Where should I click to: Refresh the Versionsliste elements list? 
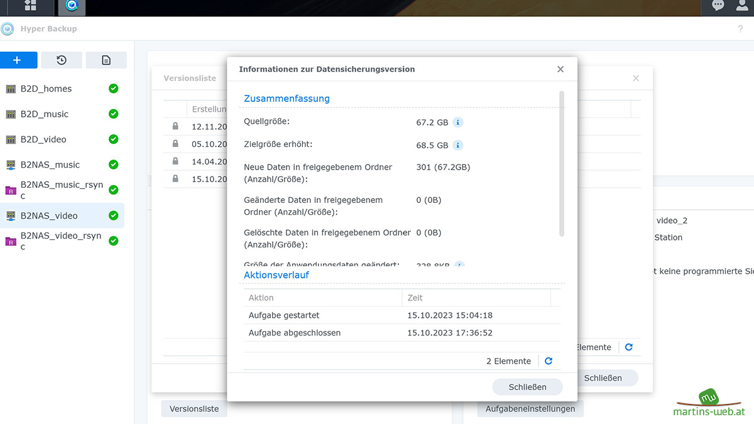click(629, 347)
